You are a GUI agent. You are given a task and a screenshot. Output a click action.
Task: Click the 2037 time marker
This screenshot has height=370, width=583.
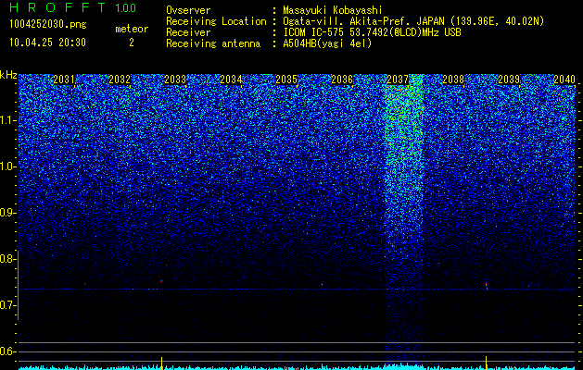click(398, 80)
